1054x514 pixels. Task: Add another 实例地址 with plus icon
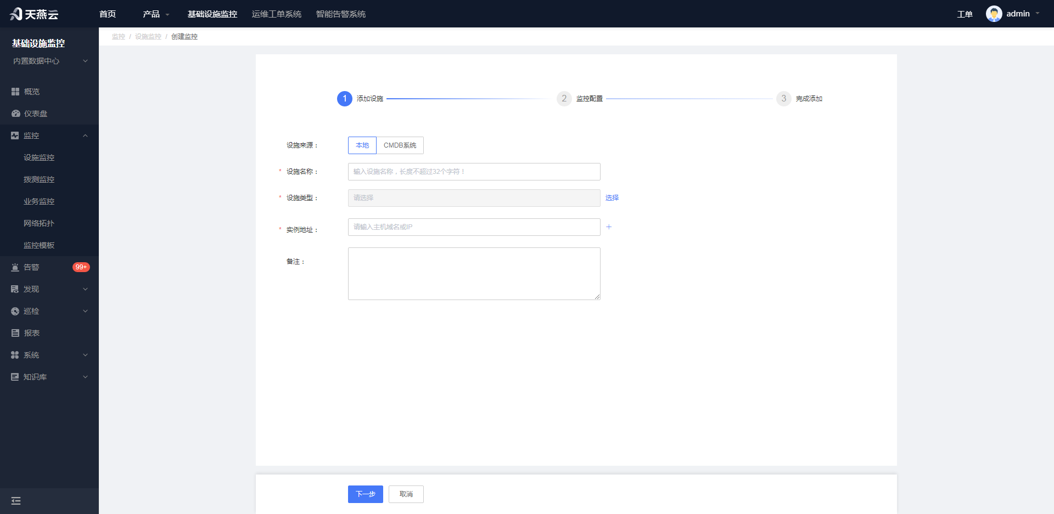609,227
